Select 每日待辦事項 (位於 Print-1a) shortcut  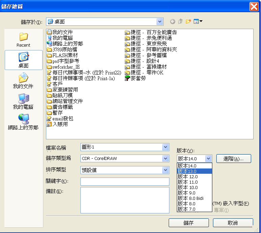[x=81, y=78]
